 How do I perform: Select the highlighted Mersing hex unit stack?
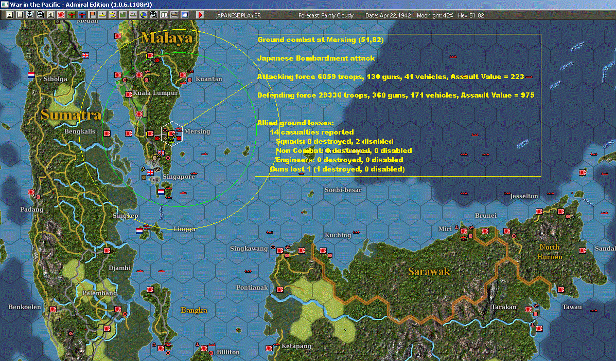coord(172,134)
